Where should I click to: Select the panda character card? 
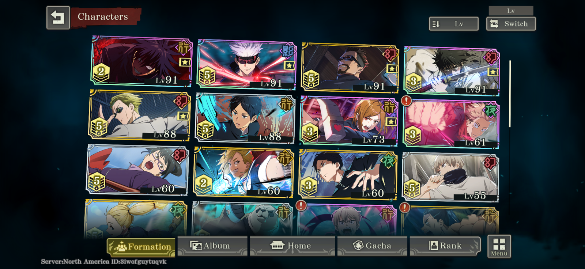[242, 219]
